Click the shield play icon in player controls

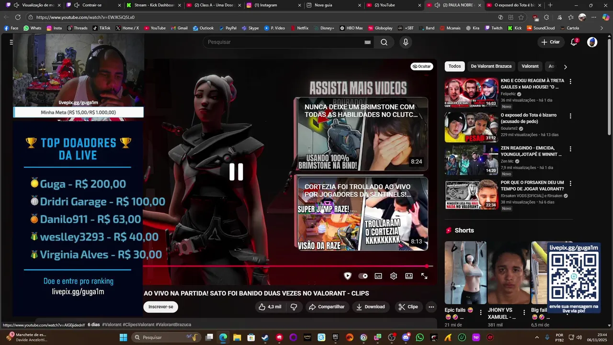(348, 276)
